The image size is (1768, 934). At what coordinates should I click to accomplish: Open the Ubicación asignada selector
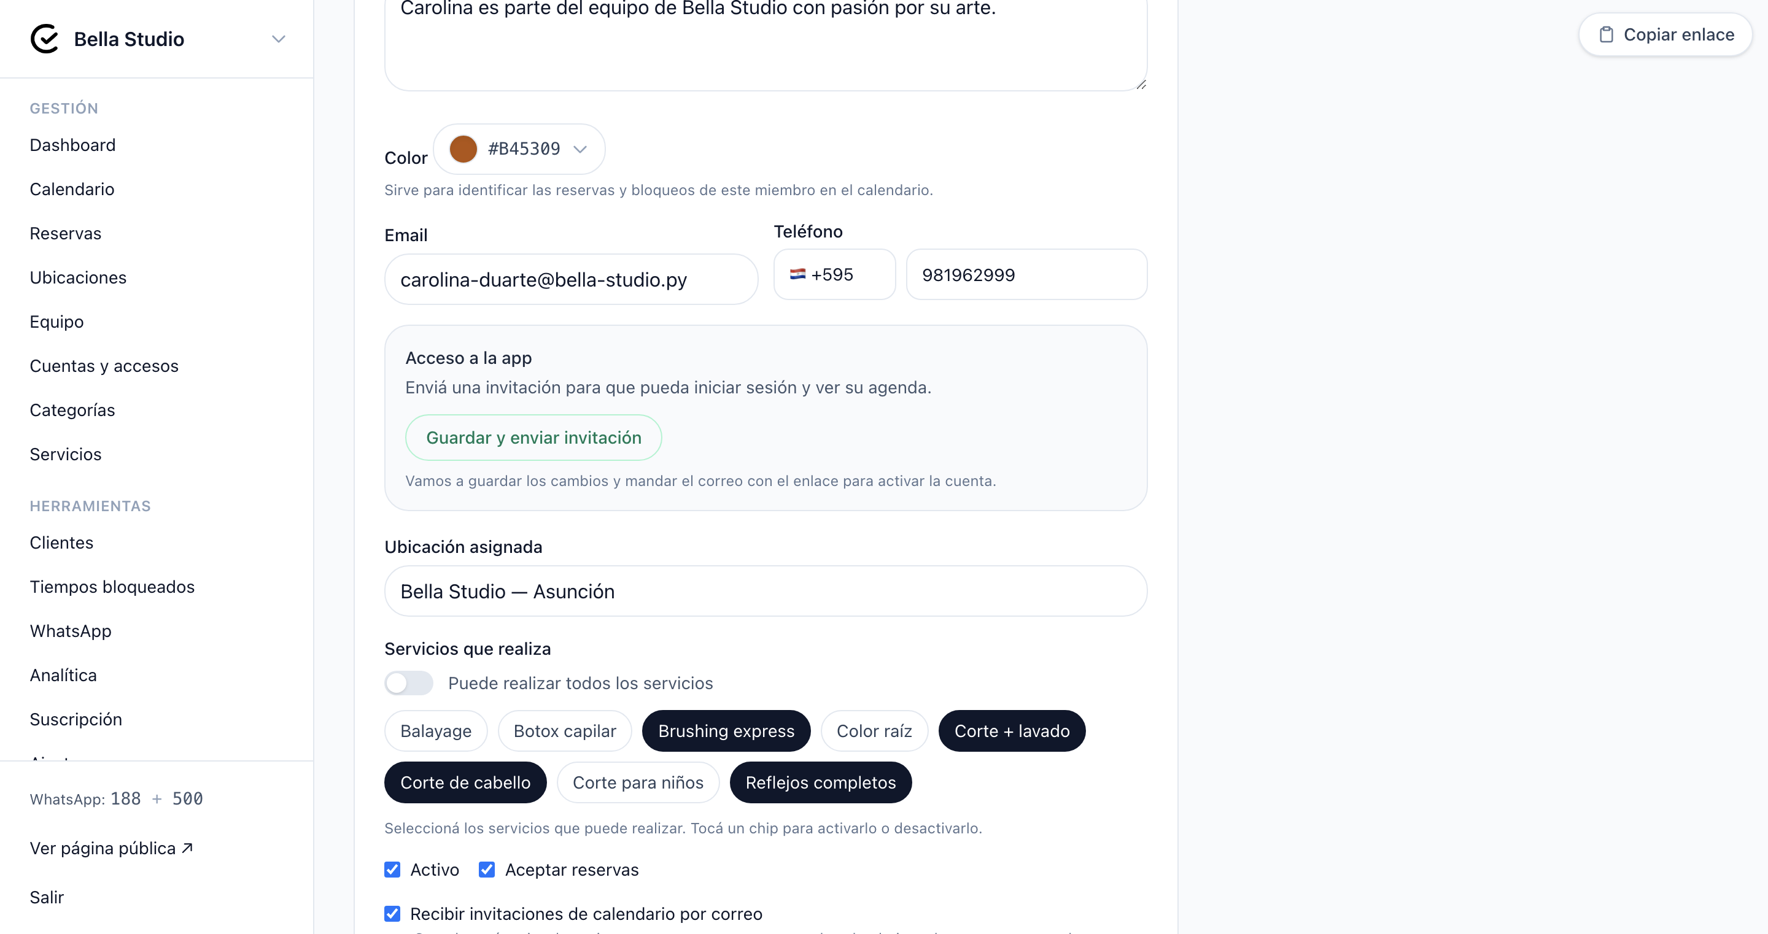point(766,591)
